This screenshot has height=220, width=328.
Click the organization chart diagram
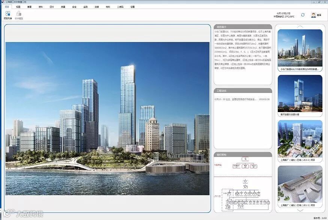tap(243, 184)
